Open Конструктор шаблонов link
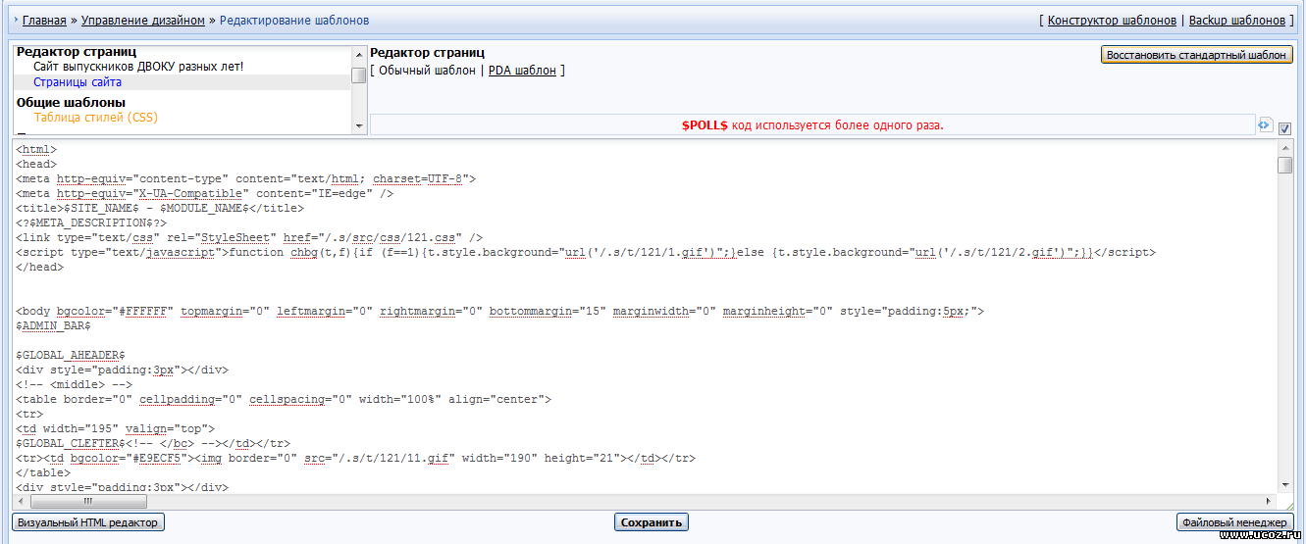The height and width of the screenshot is (544, 1306). (x=1111, y=20)
